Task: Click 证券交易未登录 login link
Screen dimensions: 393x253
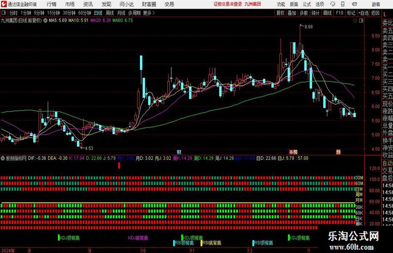Action: (x=228, y=4)
